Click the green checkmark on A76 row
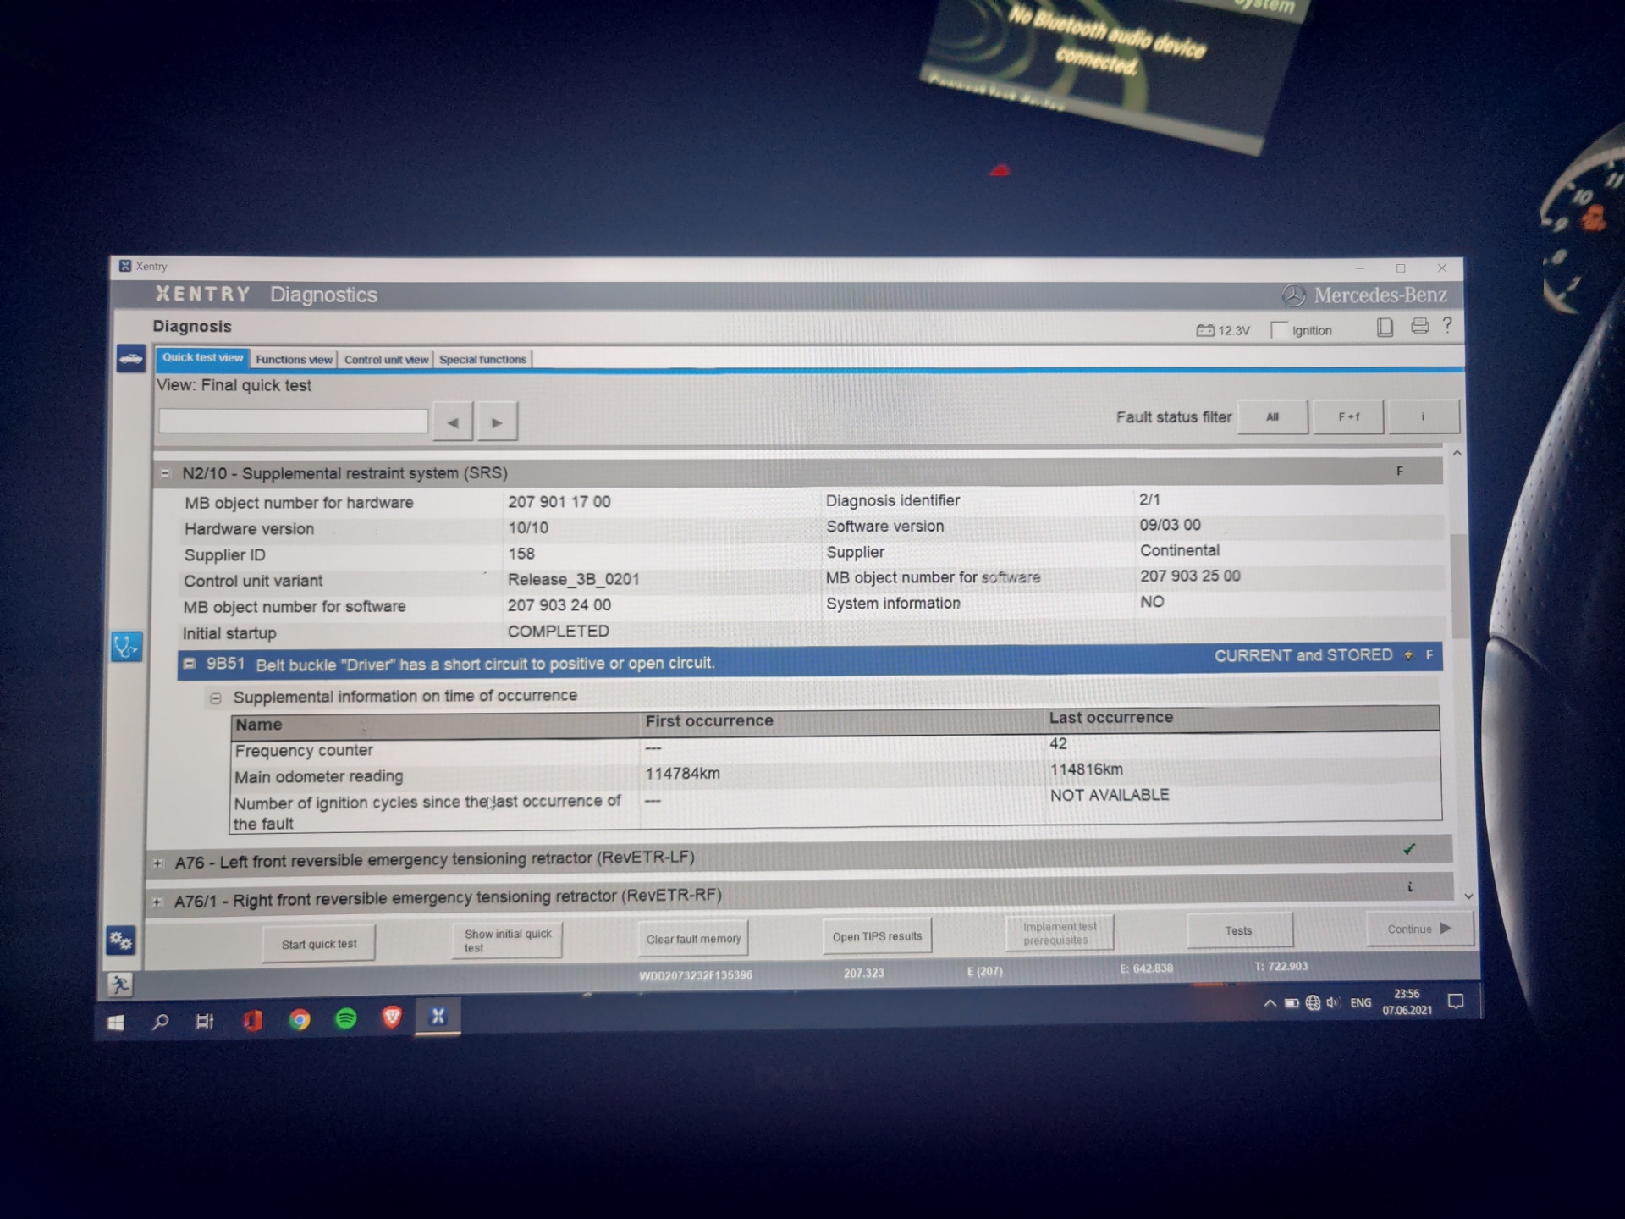 point(1409,848)
